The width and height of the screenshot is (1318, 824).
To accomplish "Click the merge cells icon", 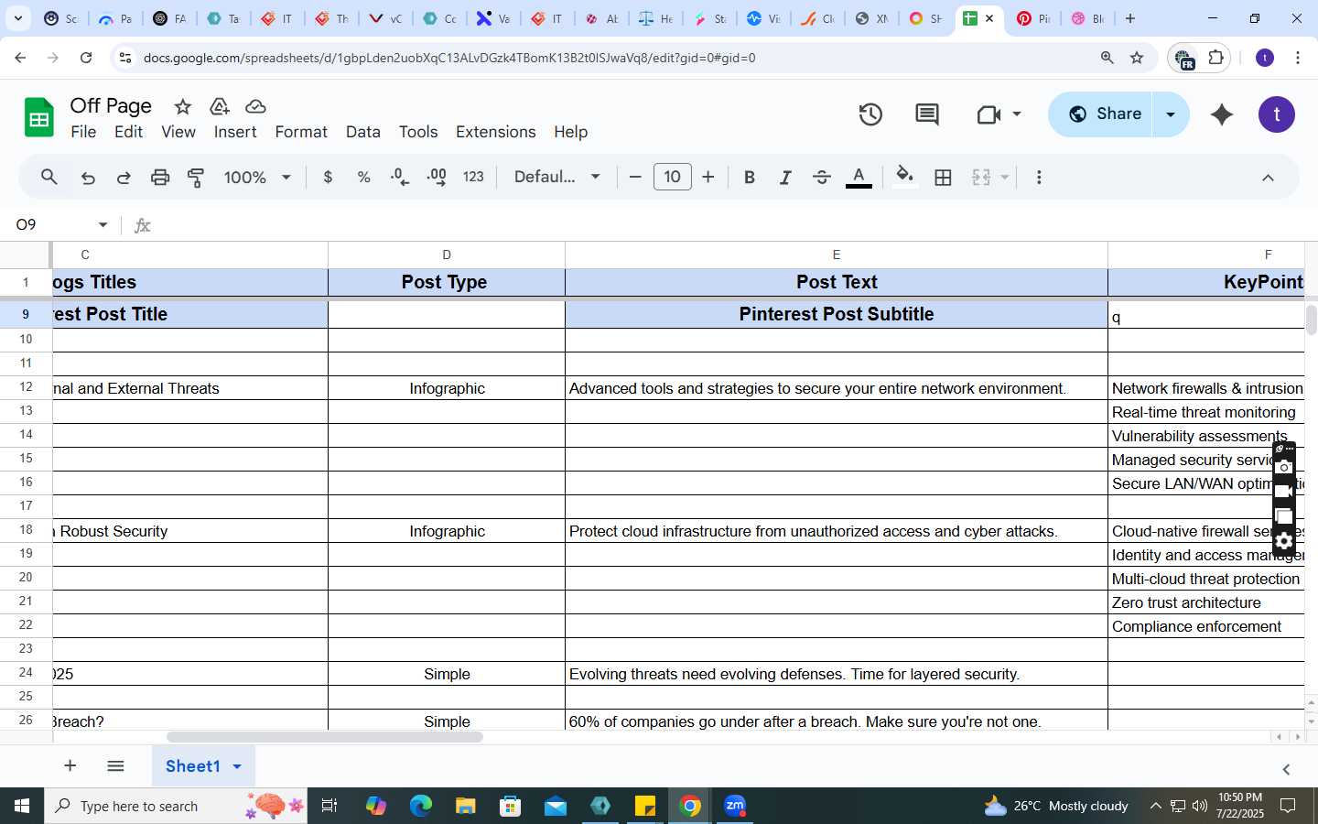I will pyautogui.click(x=981, y=178).
